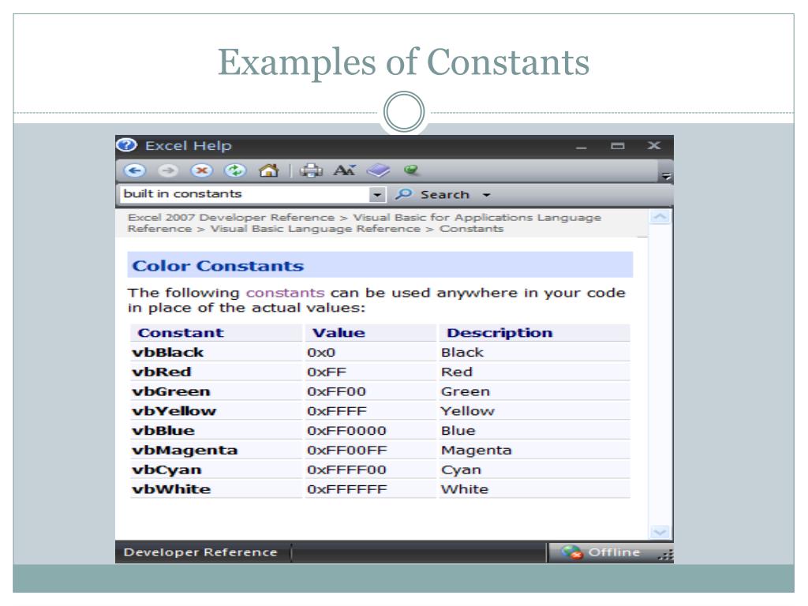Click the value 0xFFFF00
The width and height of the screenshot is (808, 606).
(347, 470)
